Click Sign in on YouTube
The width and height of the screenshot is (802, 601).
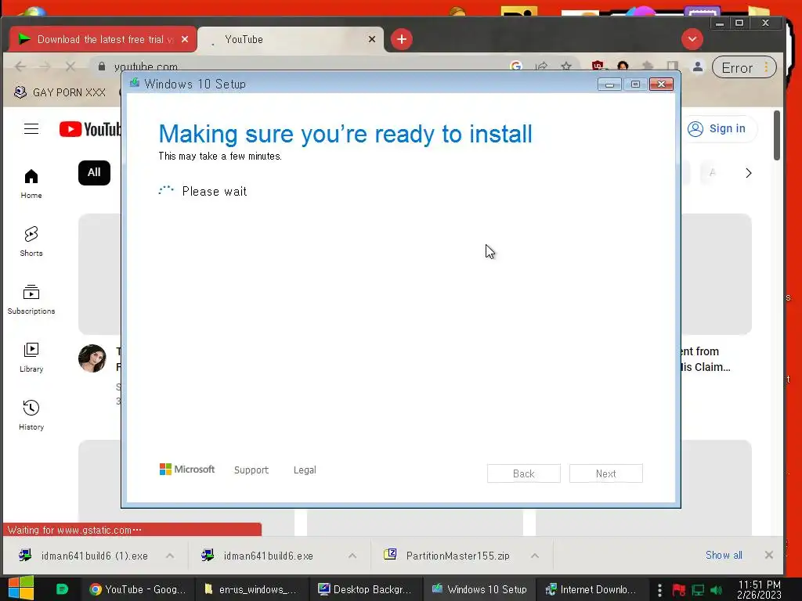pyautogui.click(x=717, y=129)
